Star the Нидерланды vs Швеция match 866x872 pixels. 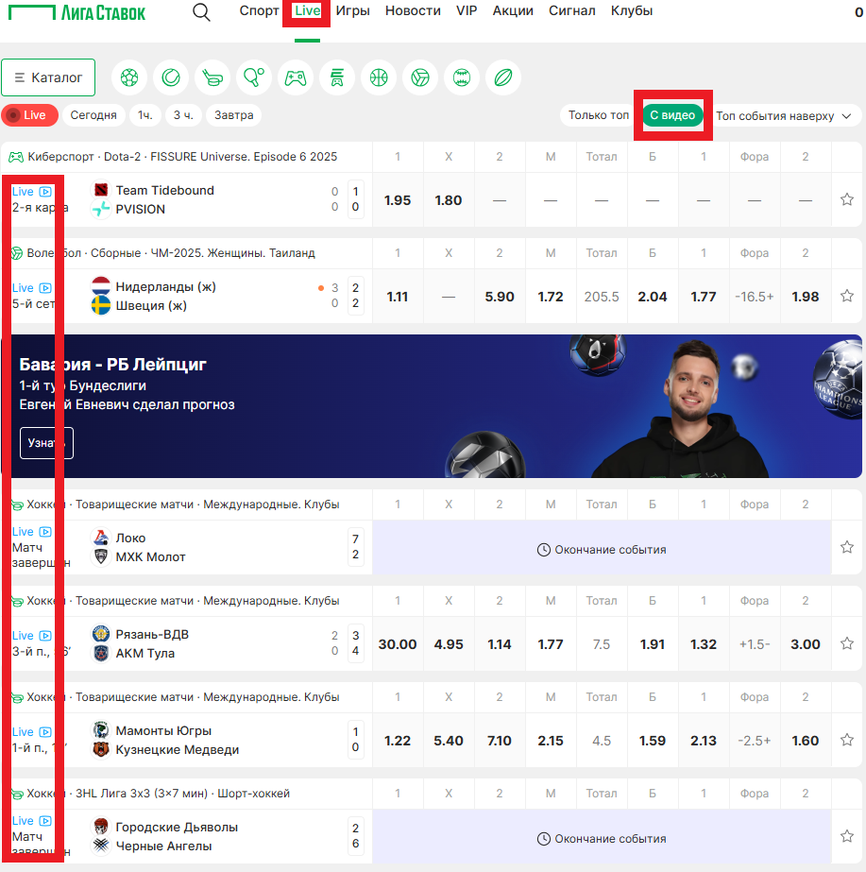846,296
